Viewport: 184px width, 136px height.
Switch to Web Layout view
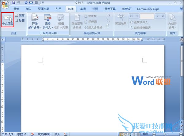pyautogui.click(x=130, y=134)
